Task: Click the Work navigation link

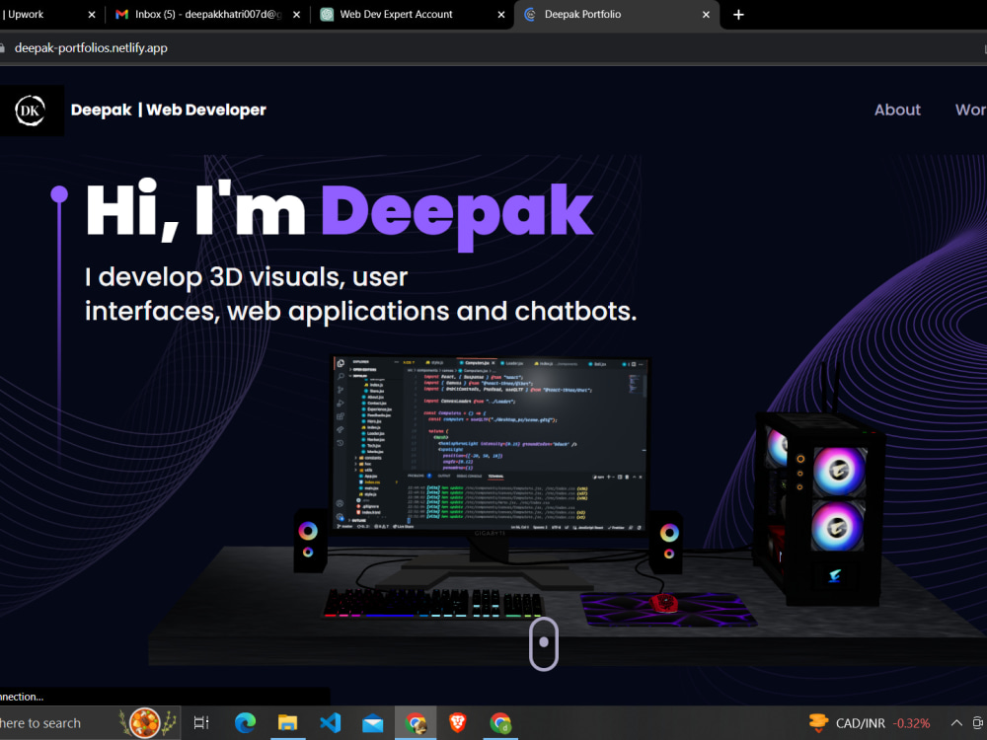Action: pyautogui.click(x=971, y=110)
